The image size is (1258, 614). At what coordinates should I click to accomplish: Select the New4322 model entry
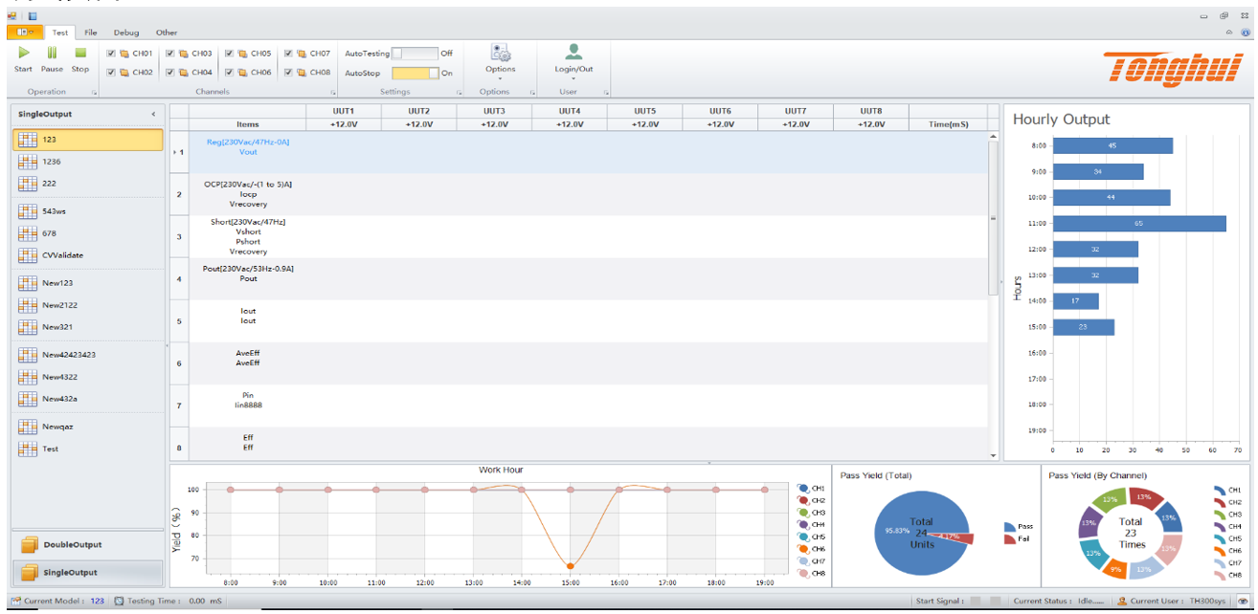[59, 377]
